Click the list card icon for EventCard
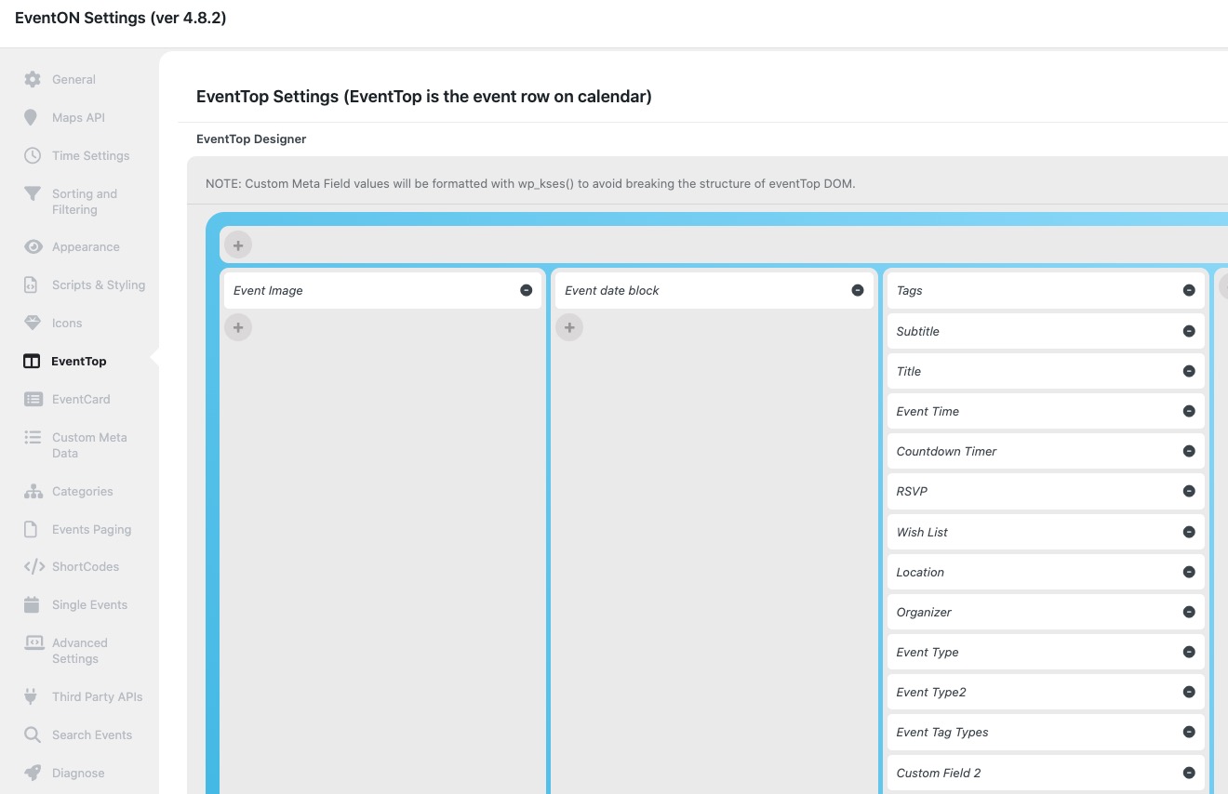The height and width of the screenshot is (794, 1228). [x=33, y=399]
